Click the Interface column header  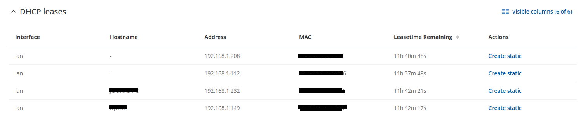pos(28,37)
